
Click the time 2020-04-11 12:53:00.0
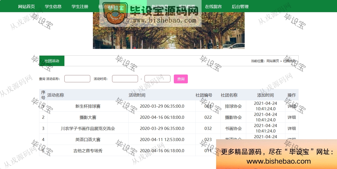[162, 139]
